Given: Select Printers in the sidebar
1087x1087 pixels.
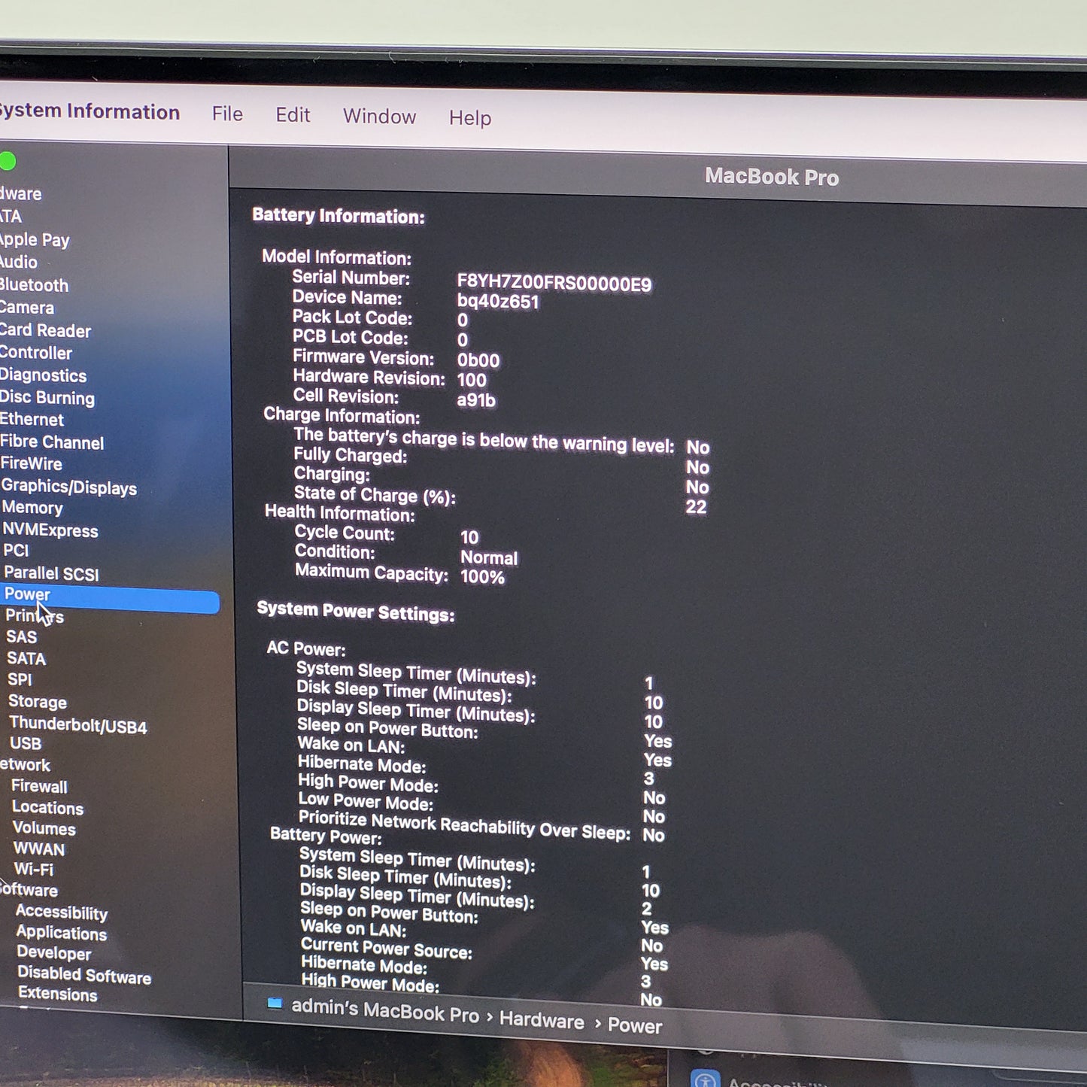Looking at the screenshot, I should [35, 616].
